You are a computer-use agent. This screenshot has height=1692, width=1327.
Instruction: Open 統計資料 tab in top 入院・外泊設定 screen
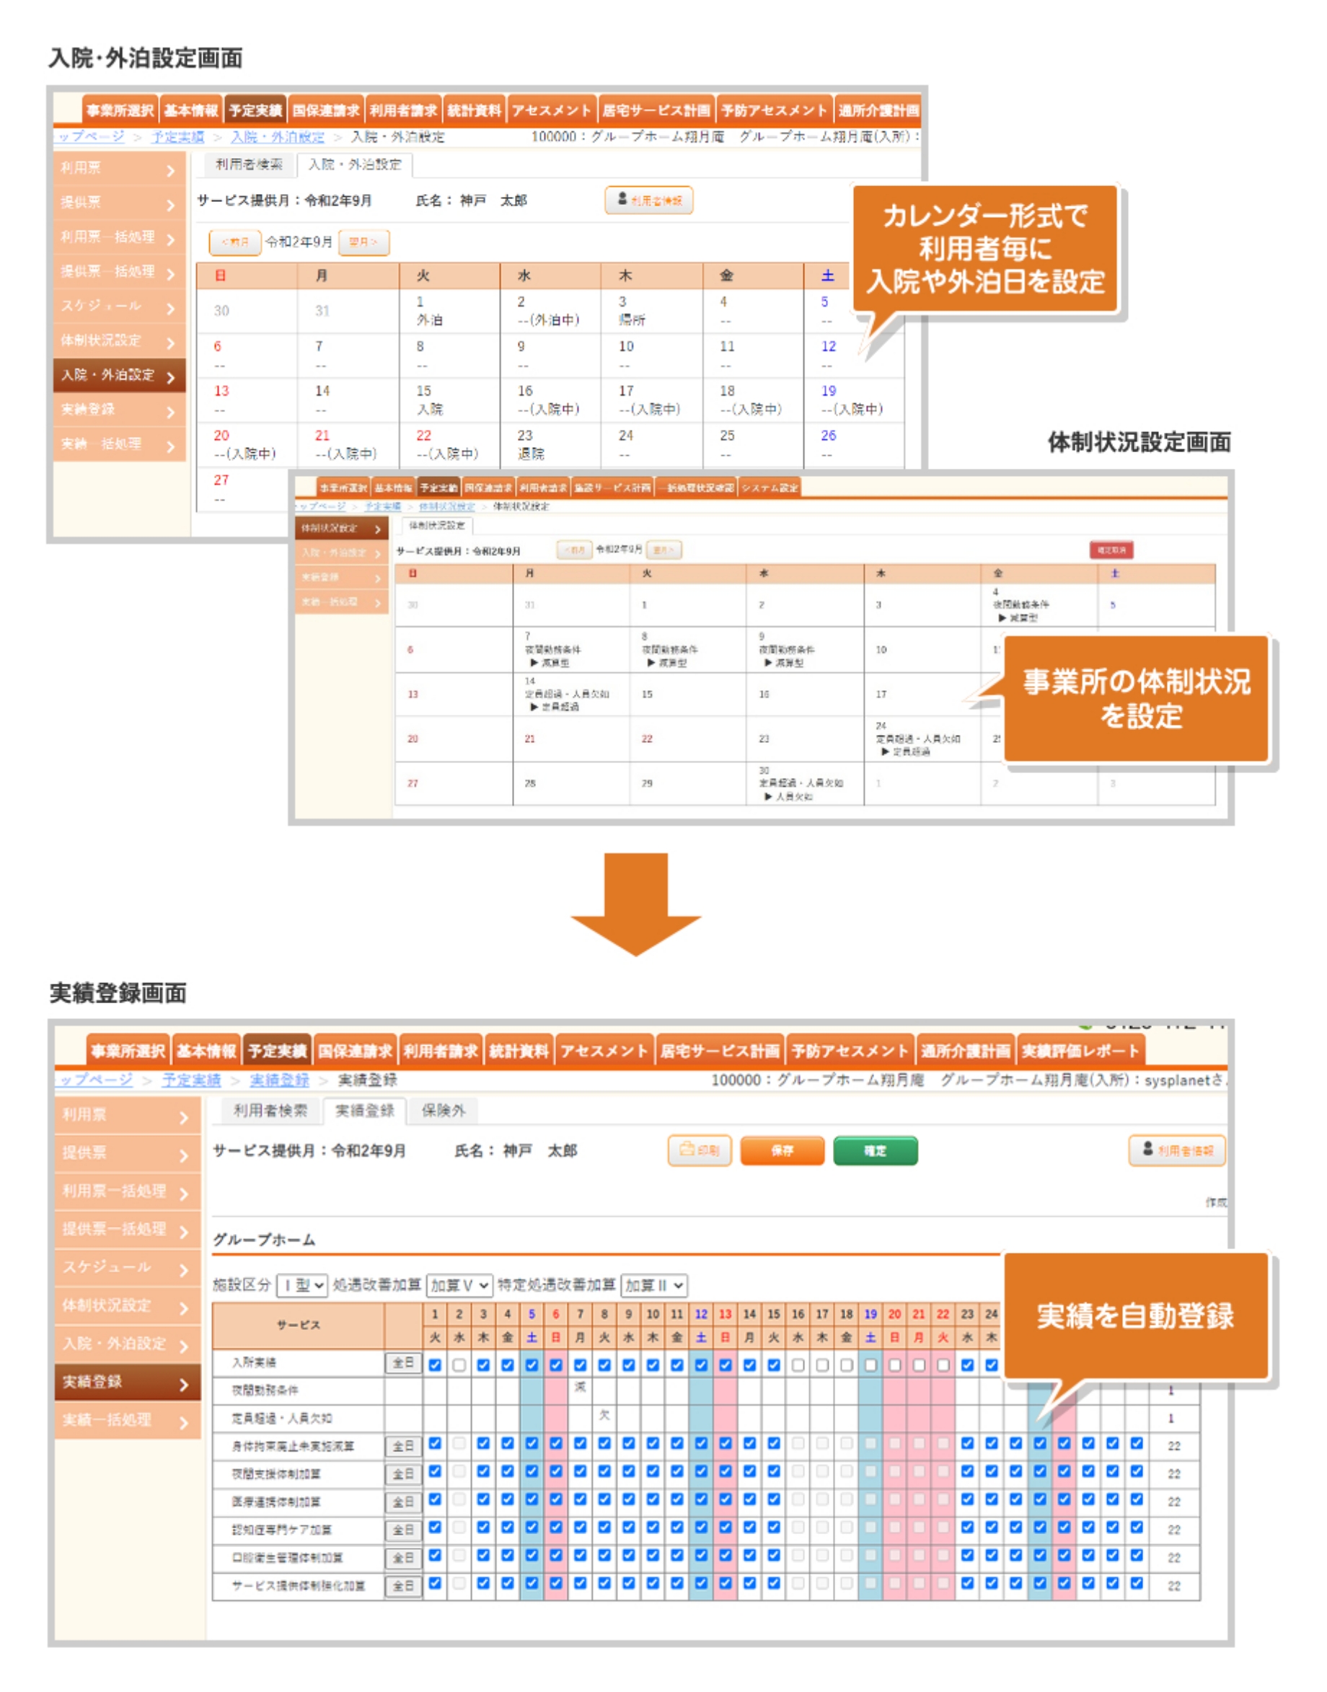(x=475, y=110)
